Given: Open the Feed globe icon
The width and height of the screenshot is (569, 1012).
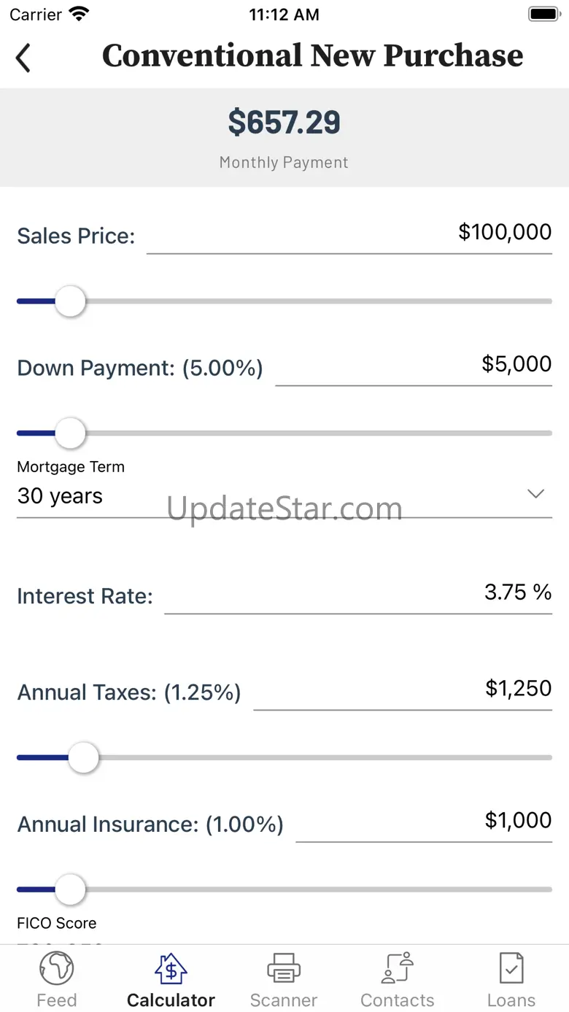Looking at the screenshot, I should (56, 970).
